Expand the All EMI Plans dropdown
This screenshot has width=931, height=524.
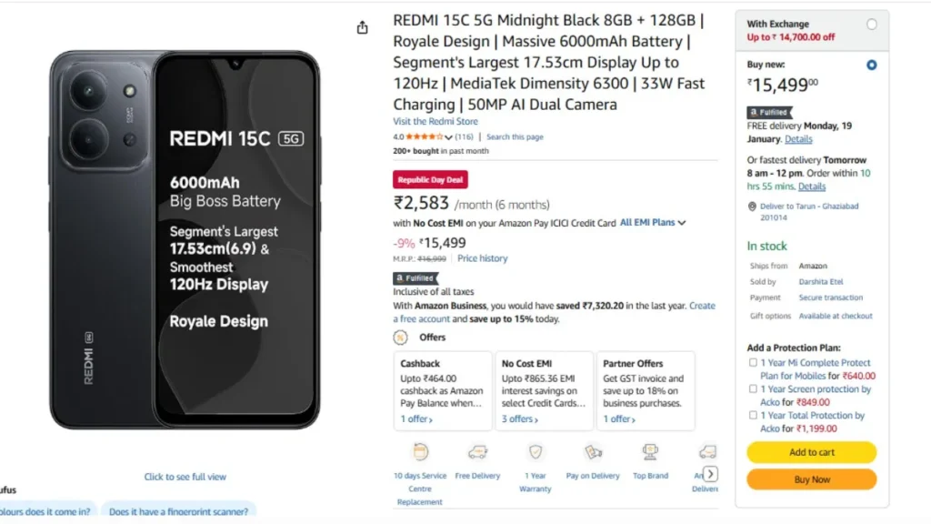pos(653,222)
